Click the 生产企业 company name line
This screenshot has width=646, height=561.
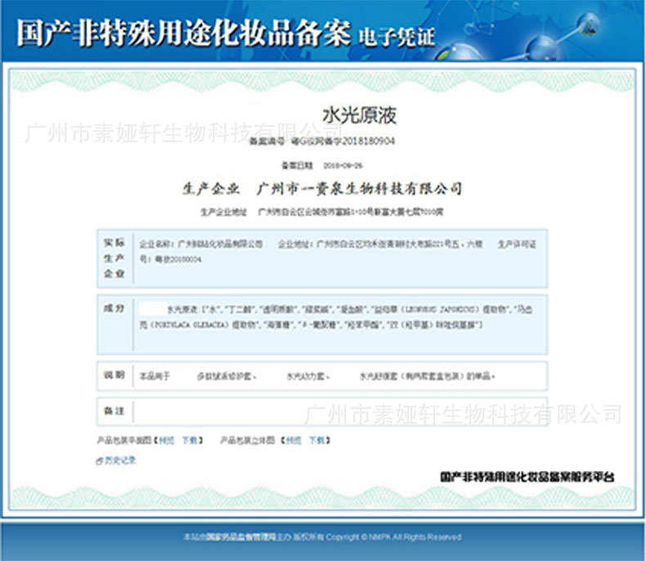tap(322, 189)
